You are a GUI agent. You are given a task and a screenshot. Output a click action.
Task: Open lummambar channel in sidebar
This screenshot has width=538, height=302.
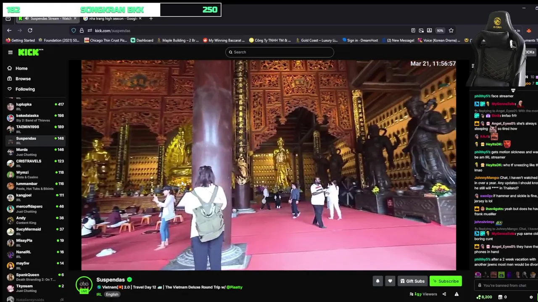tap(35, 186)
